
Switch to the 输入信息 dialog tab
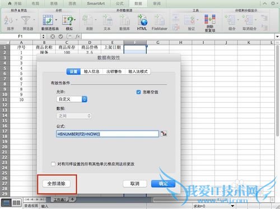[91, 72]
